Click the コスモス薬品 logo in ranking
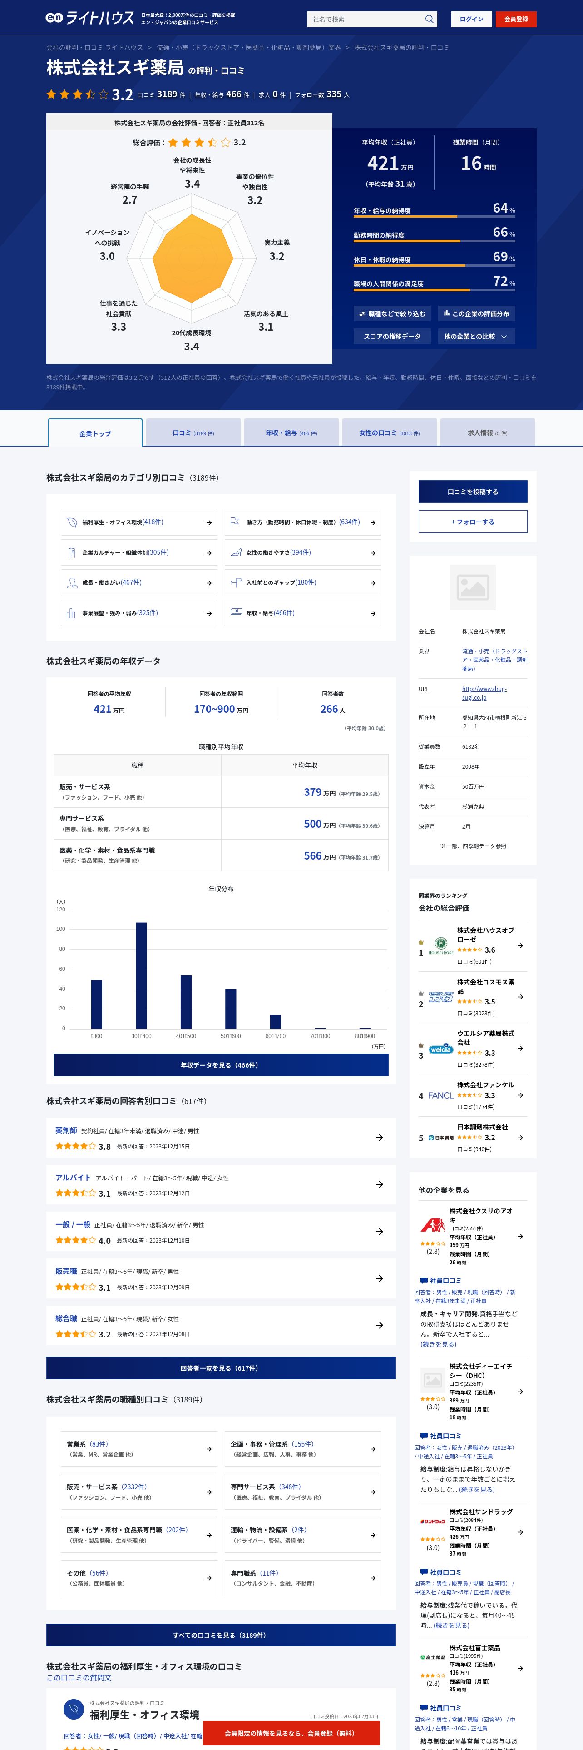 pos(440,997)
